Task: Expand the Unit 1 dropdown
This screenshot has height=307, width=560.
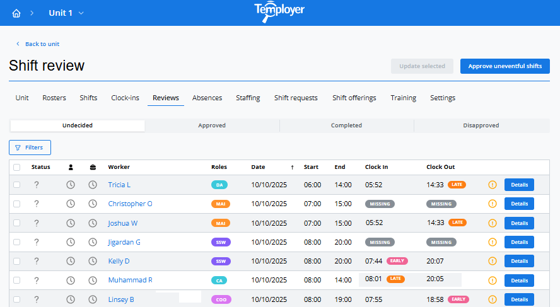Action: (x=66, y=13)
